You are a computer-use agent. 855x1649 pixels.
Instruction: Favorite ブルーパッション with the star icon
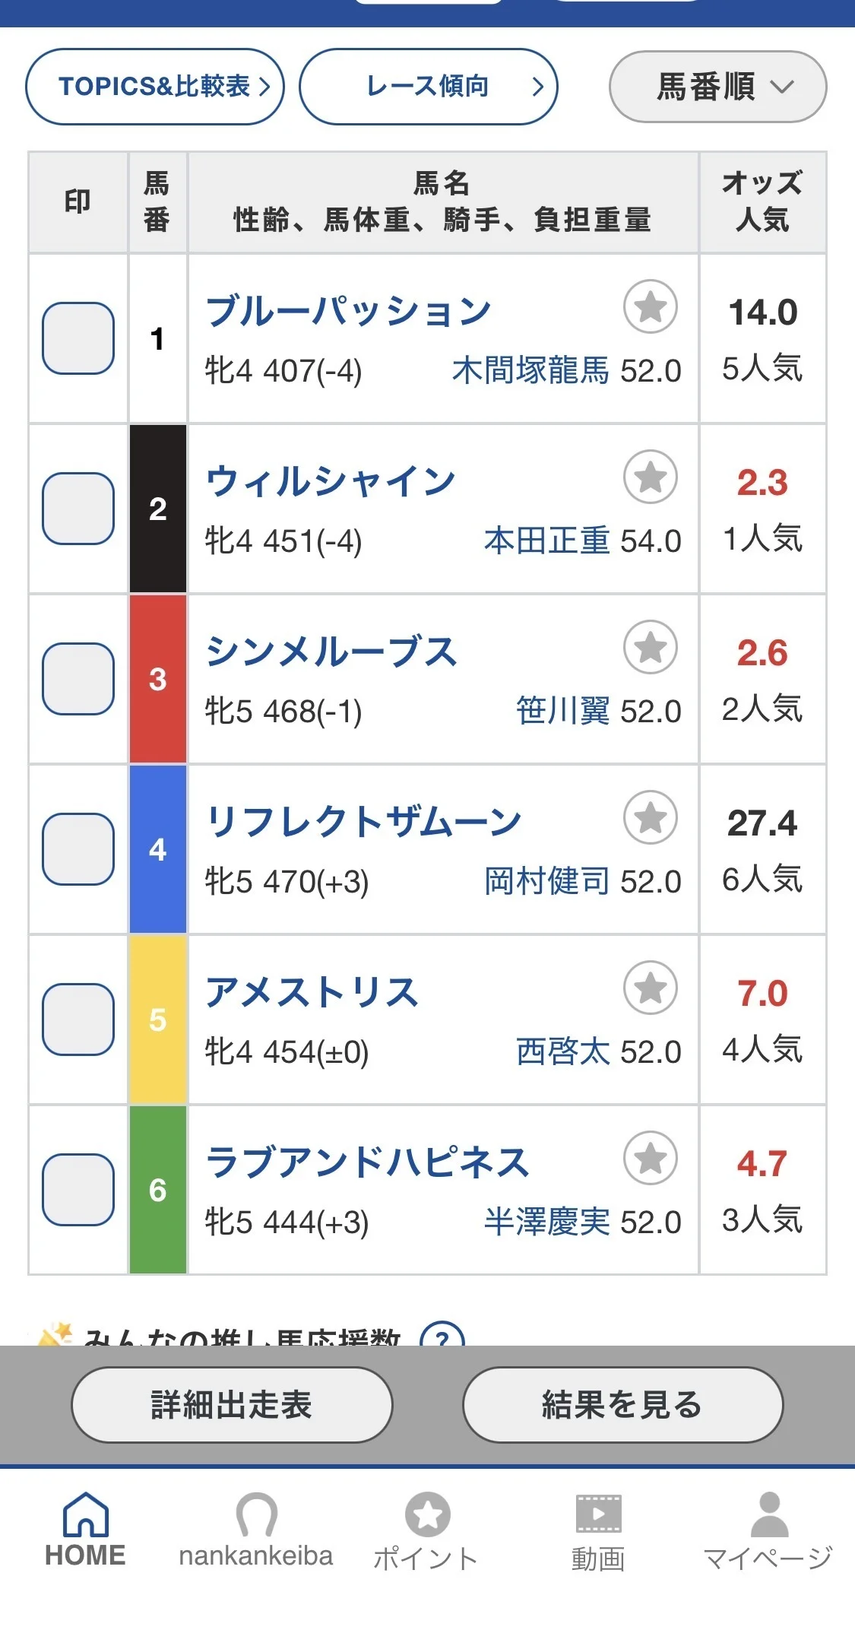tap(651, 307)
